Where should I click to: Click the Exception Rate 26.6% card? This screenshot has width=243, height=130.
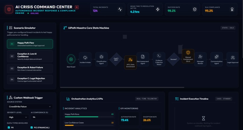[x=151, y=119]
